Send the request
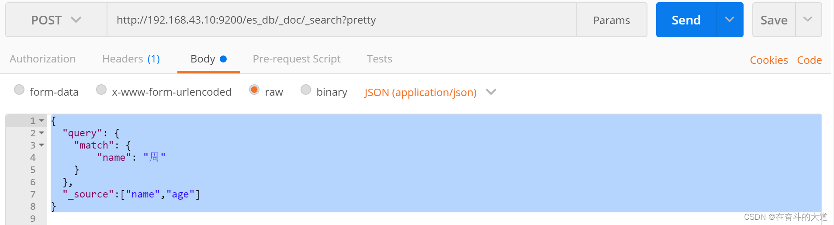The height and width of the screenshot is (225, 834). (686, 20)
